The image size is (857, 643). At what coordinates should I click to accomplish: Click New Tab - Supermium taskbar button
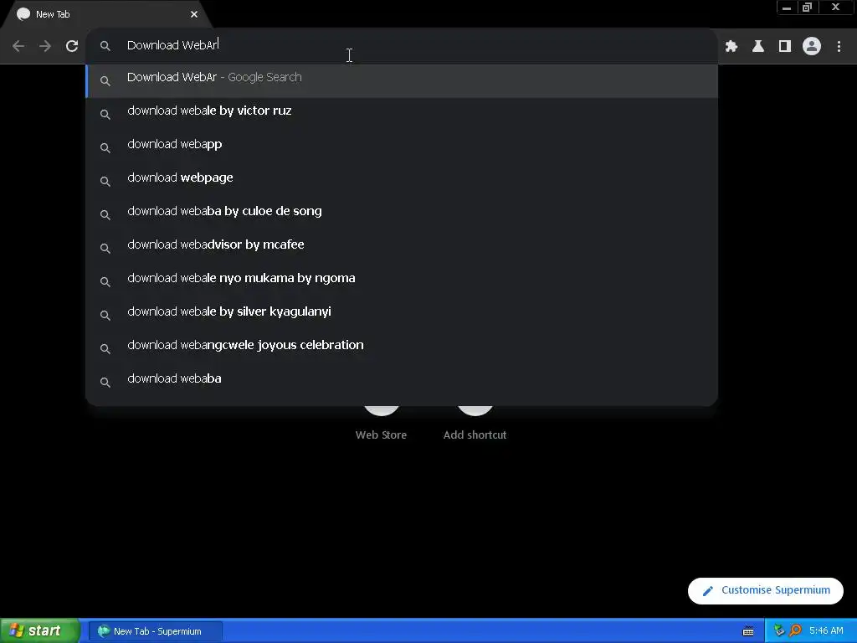point(156,631)
